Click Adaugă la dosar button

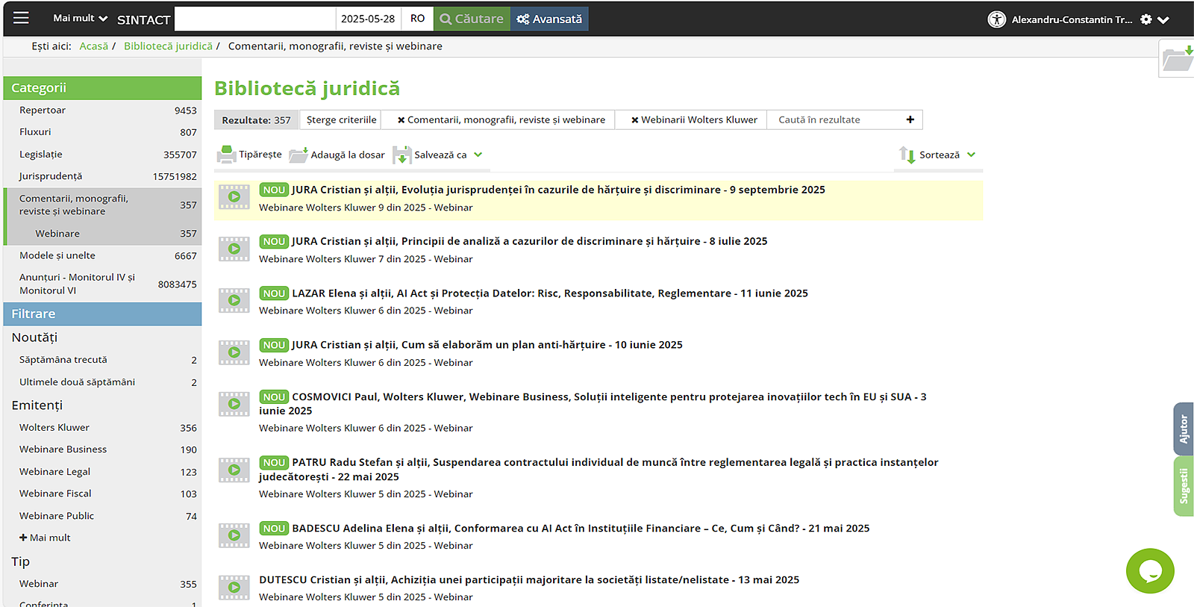[x=337, y=155]
